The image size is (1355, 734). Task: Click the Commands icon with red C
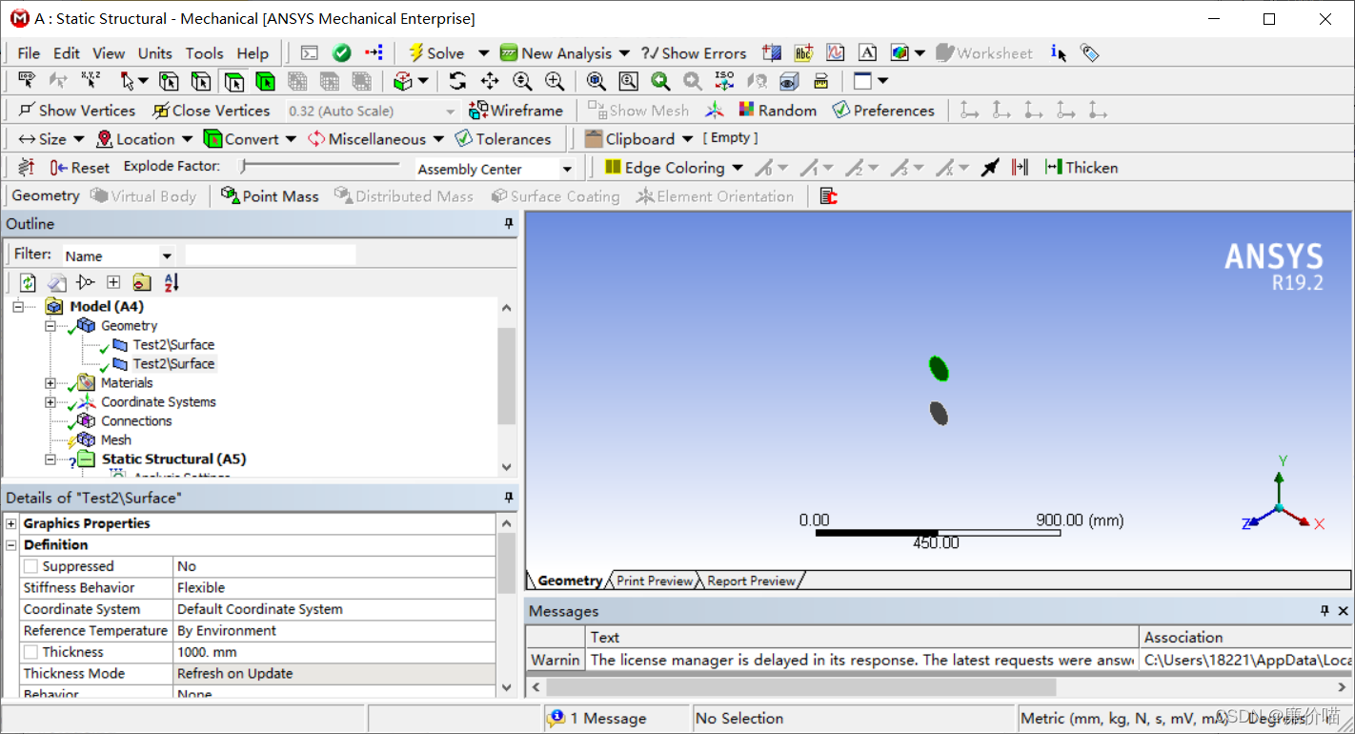(x=829, y=196)
